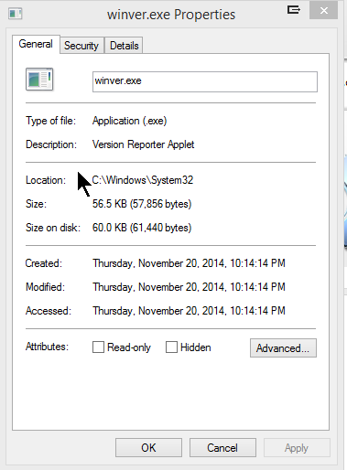Select the 'Application (.exe)' text
Viewport: 347px width, 470px height.
[x=130, y=121]
